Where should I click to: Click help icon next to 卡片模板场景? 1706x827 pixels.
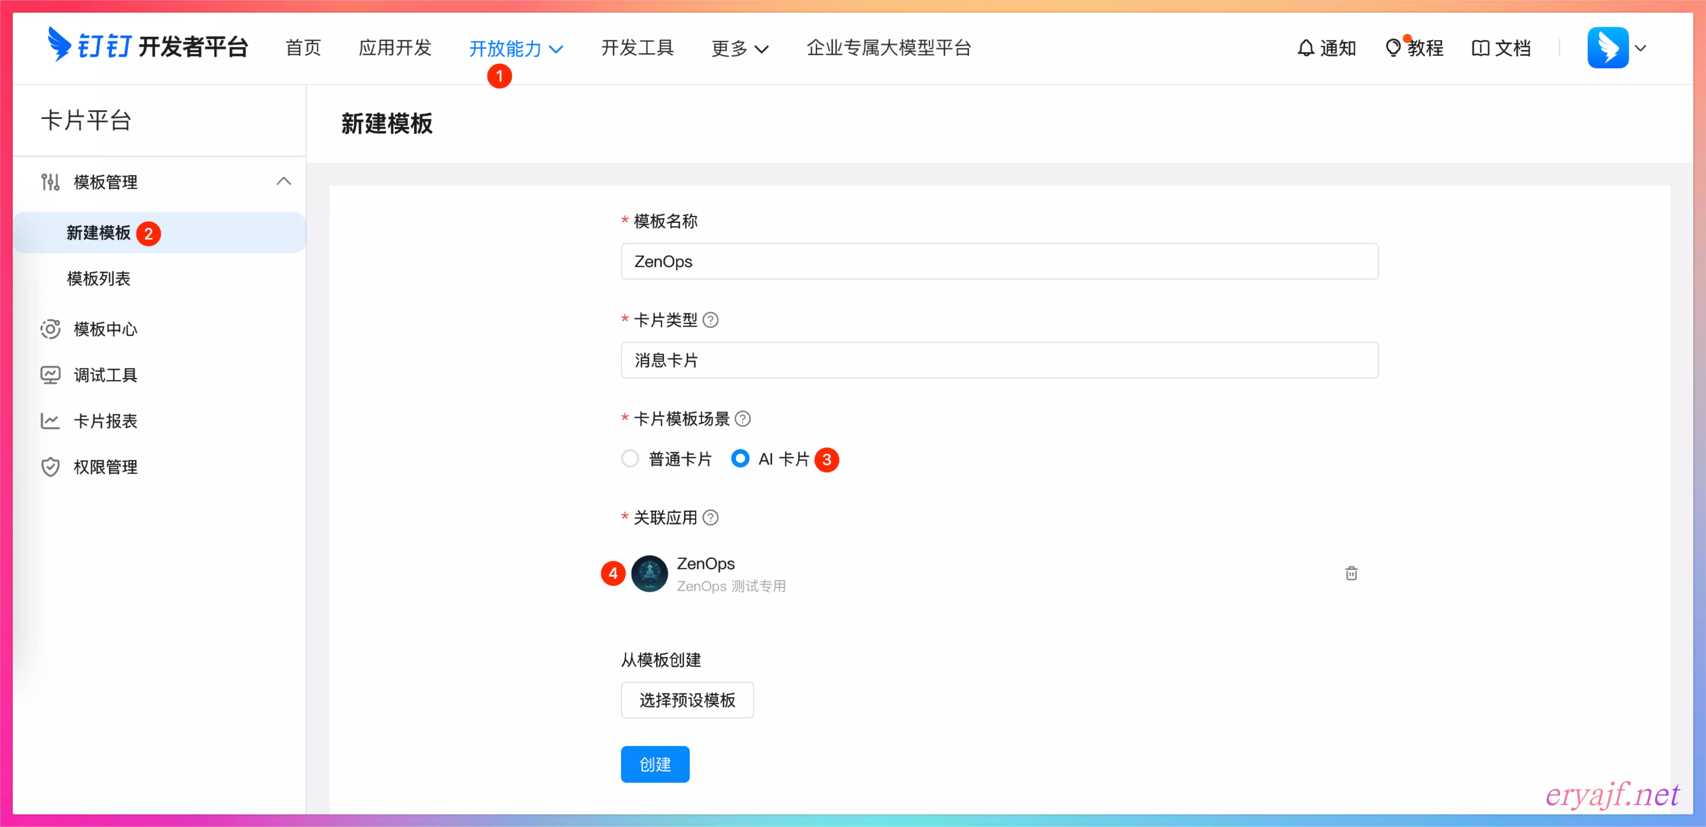(x=743, y=419)
